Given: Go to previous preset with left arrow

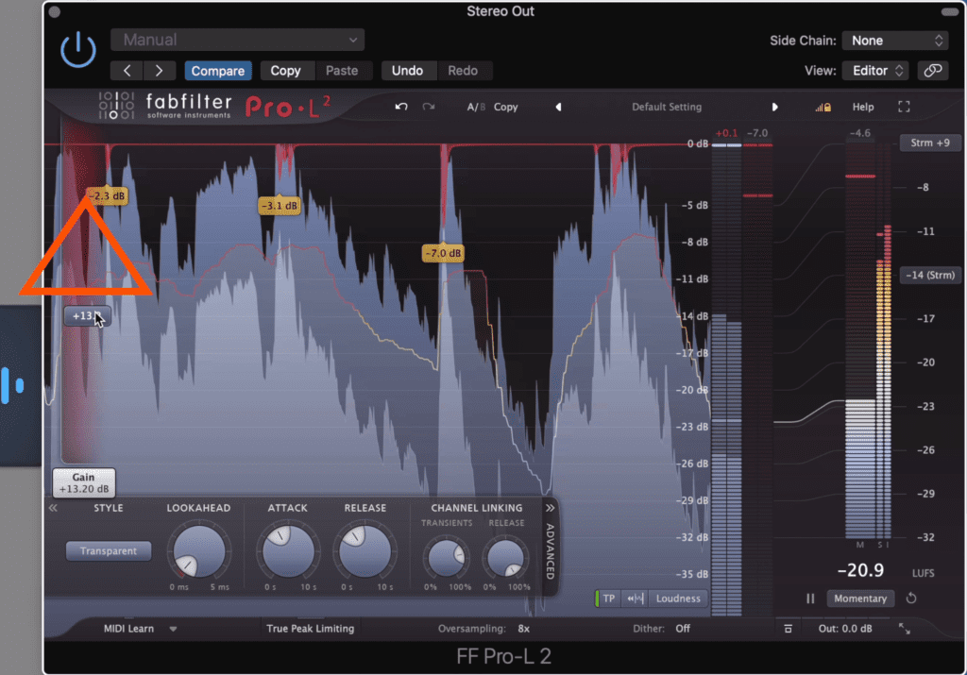Looking at the screenshot, I should 127,71.
